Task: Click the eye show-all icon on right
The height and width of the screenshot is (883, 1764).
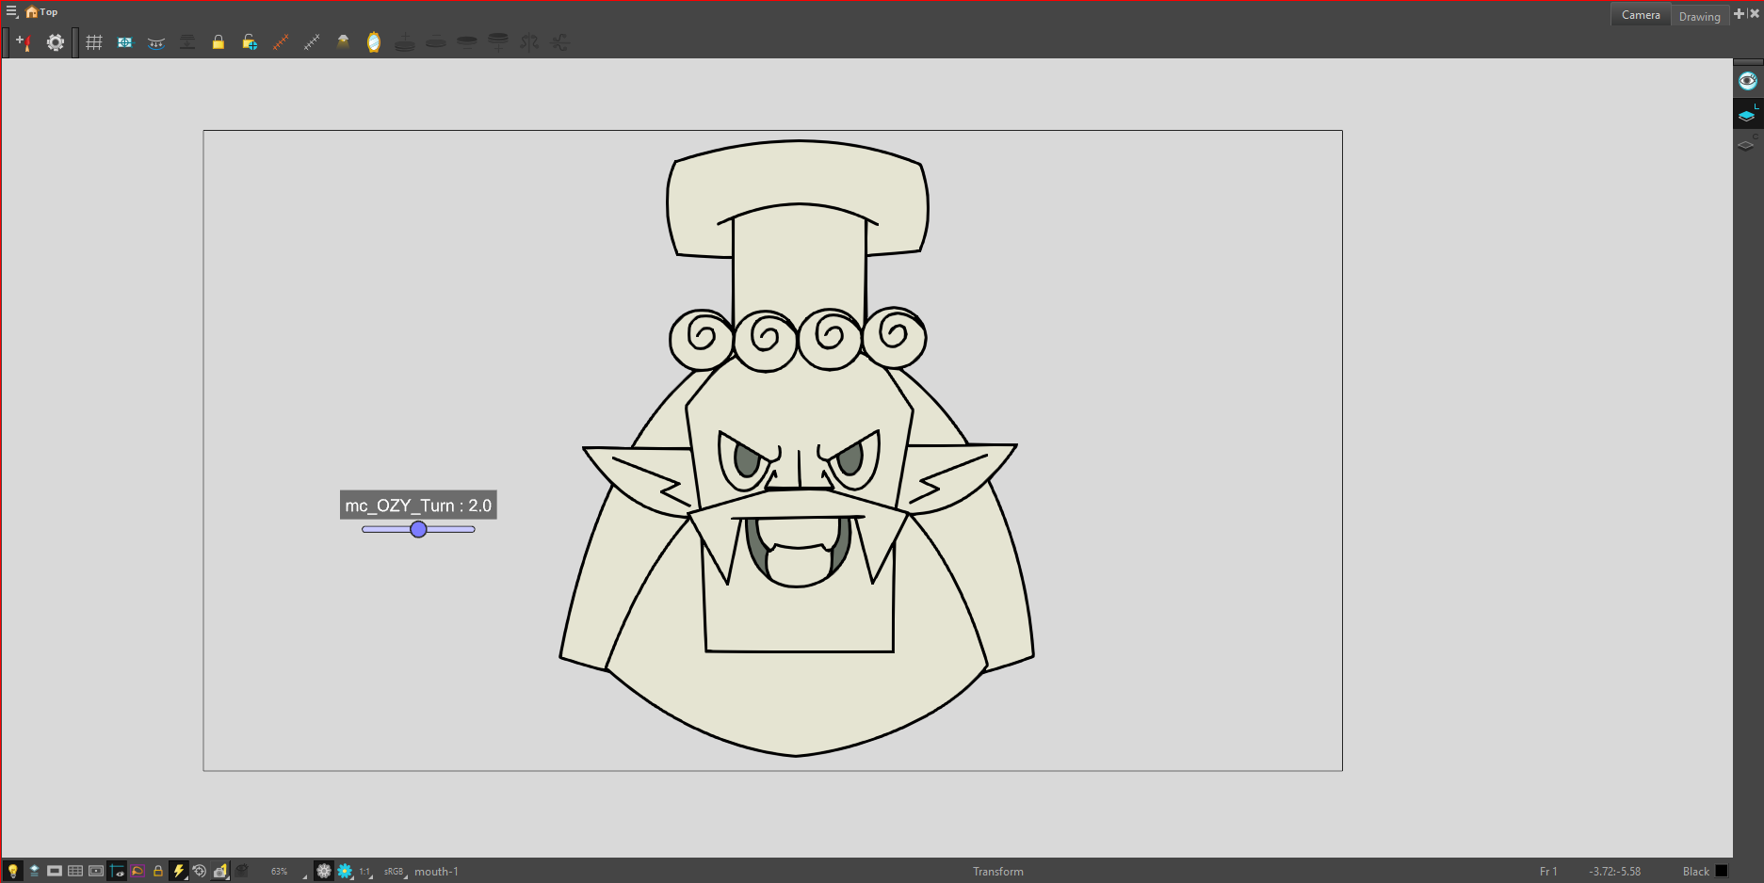Action: tap(1747, 81)
